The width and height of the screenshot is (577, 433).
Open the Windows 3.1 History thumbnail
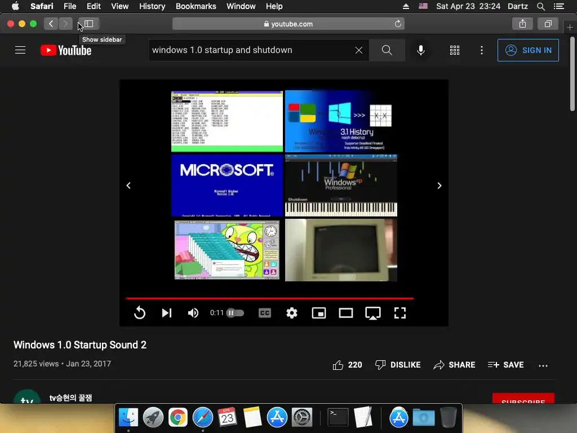click(x=341, y=121)
